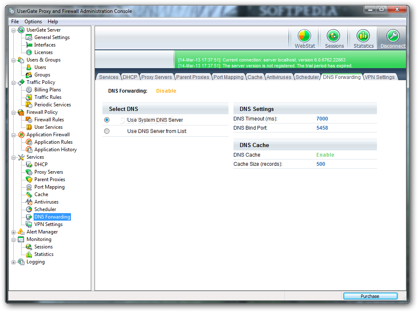Click the Proxy Servers tree icon

pos(29,172)
